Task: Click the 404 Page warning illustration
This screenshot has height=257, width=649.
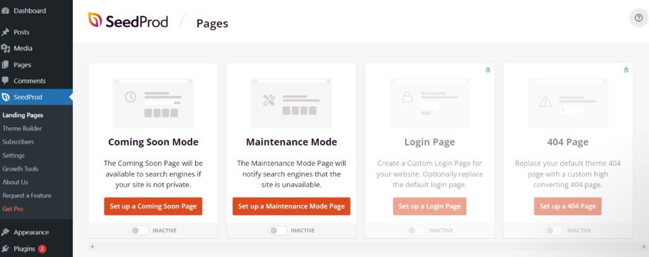Action: coord(546,101)
